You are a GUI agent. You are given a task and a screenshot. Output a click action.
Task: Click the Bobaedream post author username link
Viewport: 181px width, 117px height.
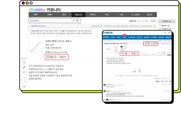(125, 47)
